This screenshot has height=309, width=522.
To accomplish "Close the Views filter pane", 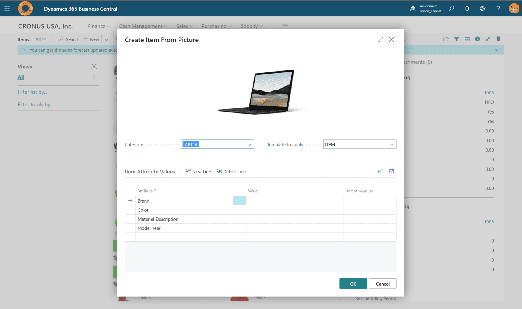I will pos(94,66).
